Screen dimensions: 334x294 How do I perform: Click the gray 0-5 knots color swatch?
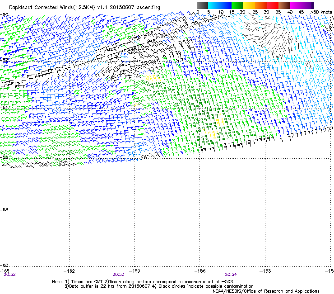pyautogui.click(x=202, y=5)
